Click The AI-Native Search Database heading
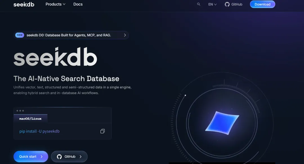Screen dimensions: 304x164 pos(66,78)
